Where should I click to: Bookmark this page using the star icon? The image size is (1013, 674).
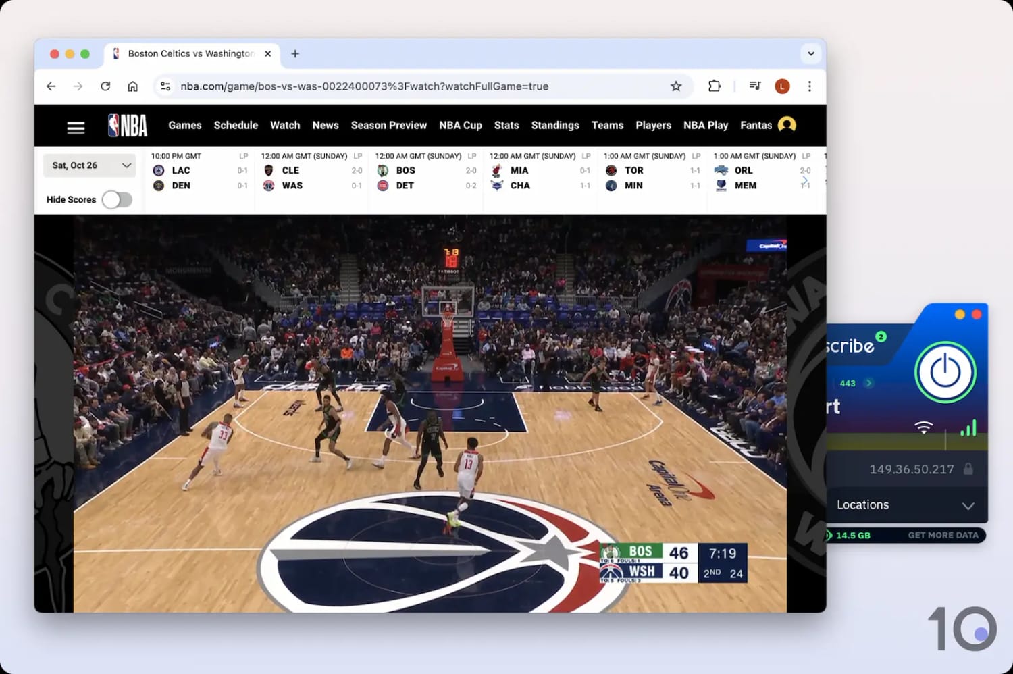click(676, 86)
